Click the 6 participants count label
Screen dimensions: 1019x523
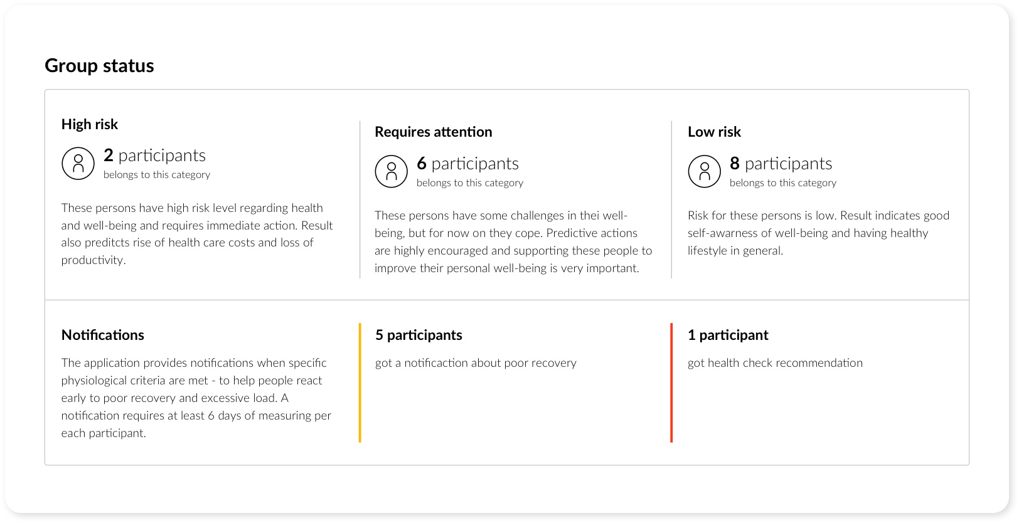(467, 163)
